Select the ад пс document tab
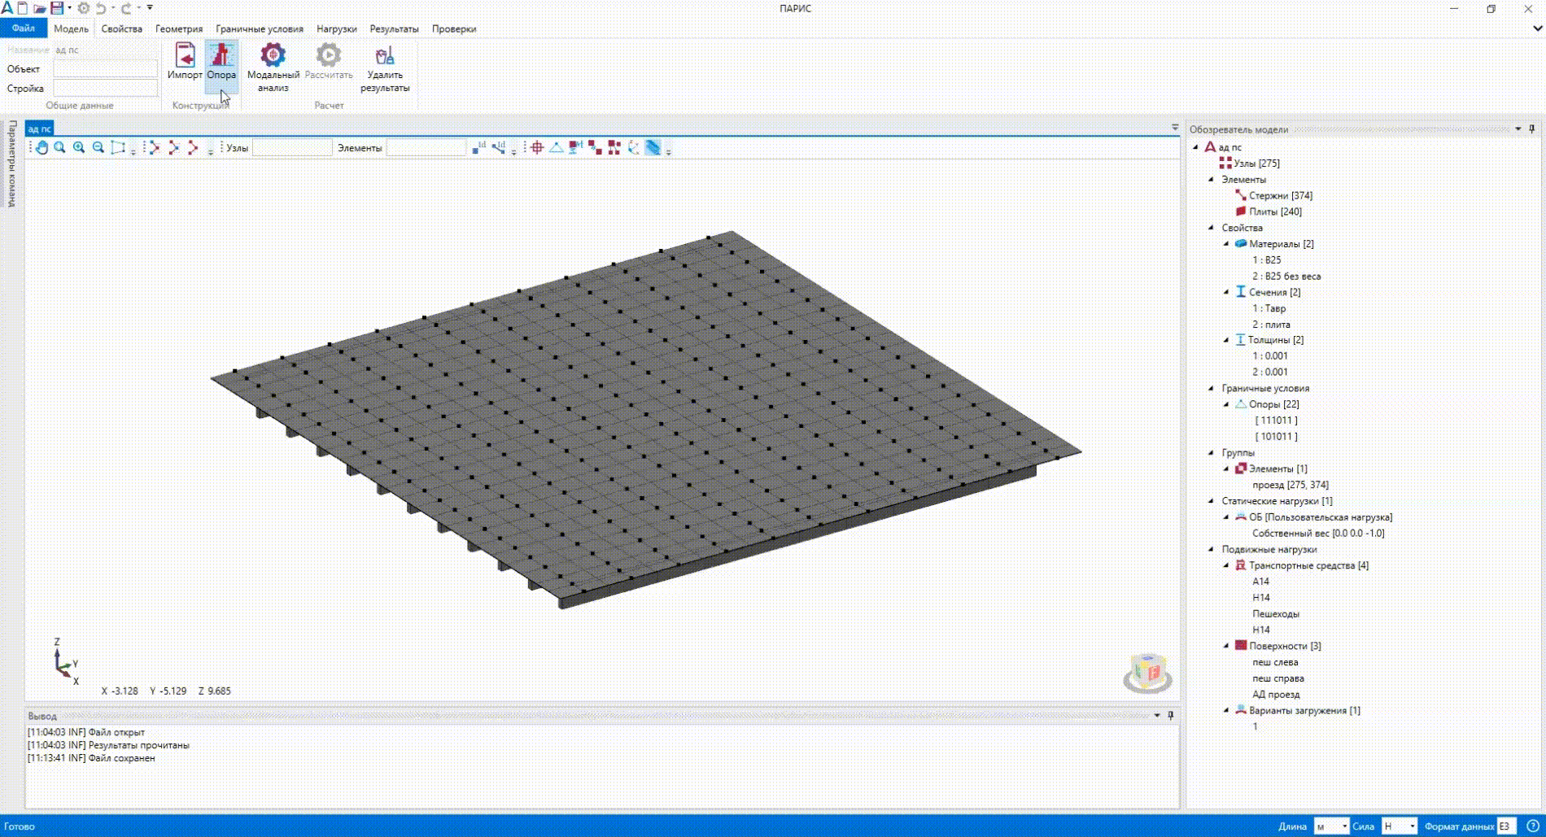The image size is (1546, 837). pos(39,129)
